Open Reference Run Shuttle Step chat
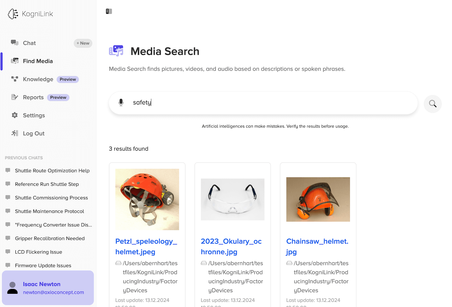This screenshot has height=307, width=452. point(47,184)
